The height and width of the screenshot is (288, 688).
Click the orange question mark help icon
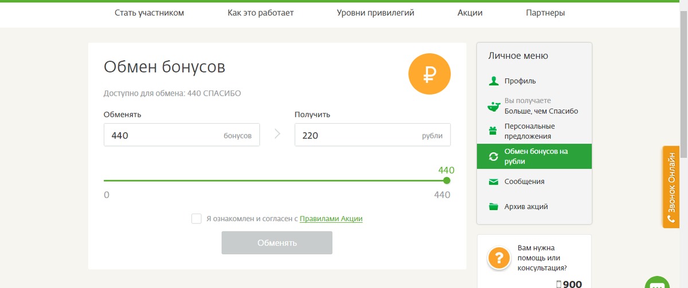499,258
